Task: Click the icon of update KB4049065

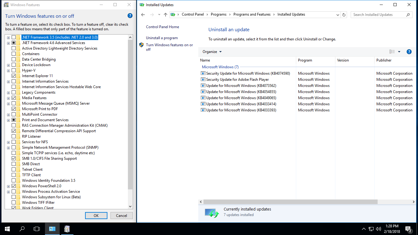Action: pos(203,98)
